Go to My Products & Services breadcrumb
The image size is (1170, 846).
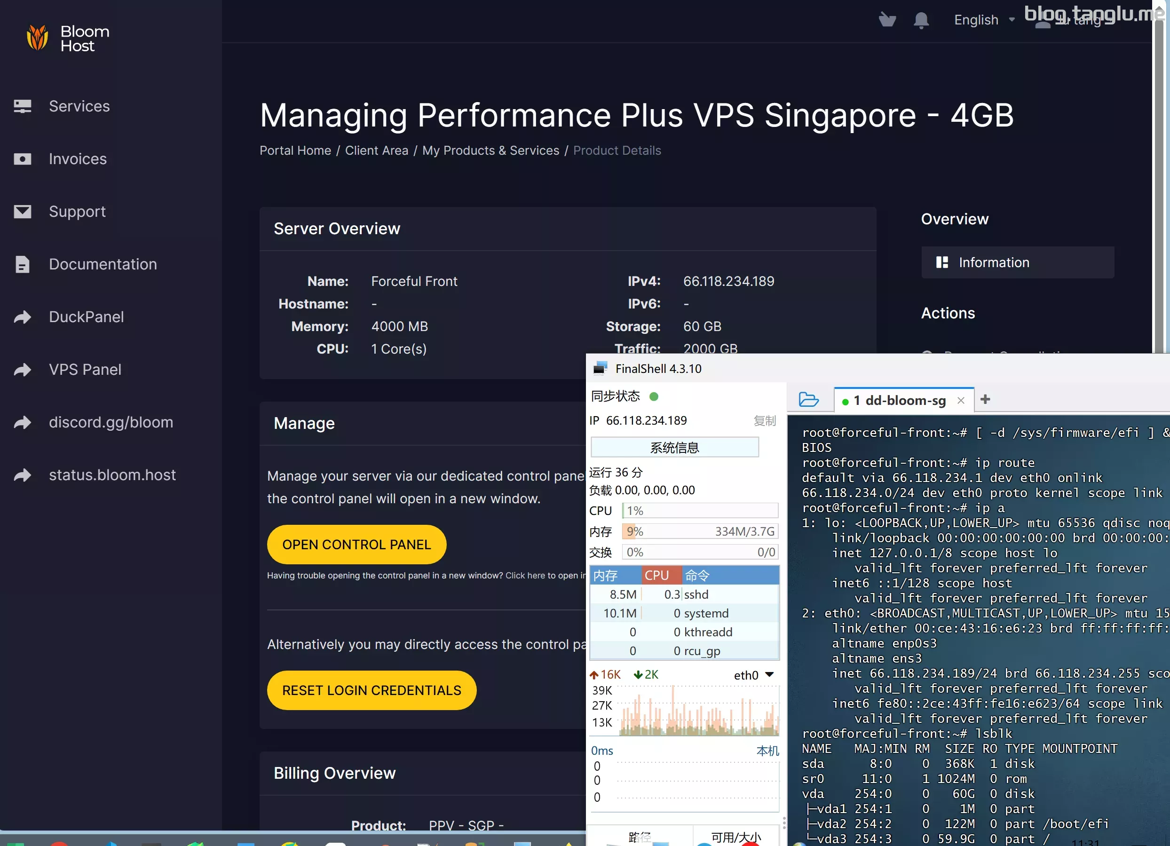click(490, 150)
